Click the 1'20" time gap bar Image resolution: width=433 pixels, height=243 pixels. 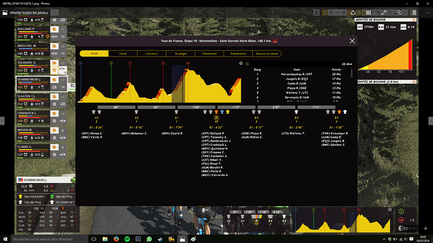click(196, 107)
